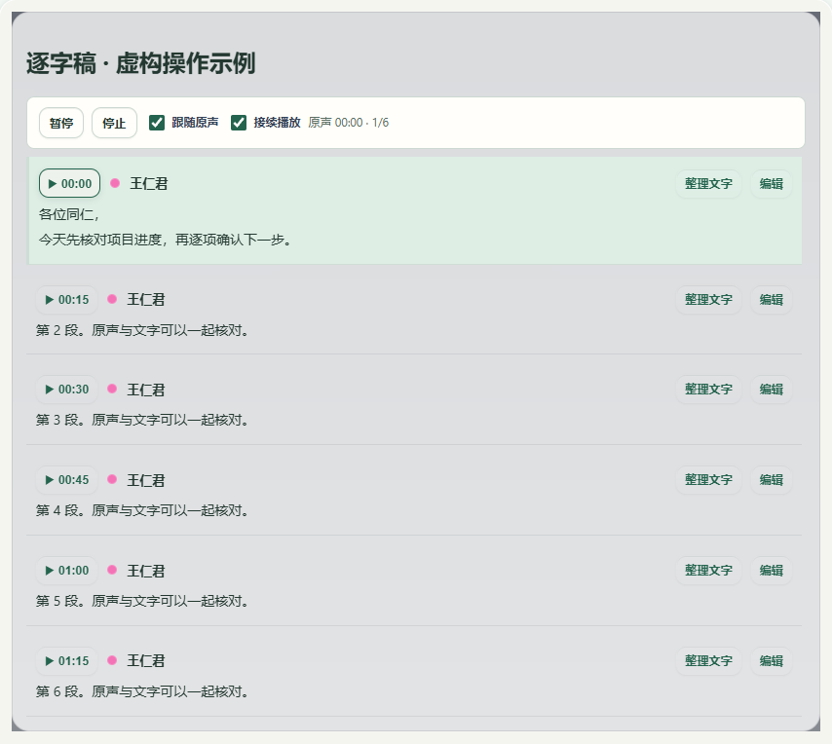The image size is (832, 744).
Task: Pause playback with the 暂停 button
Action: (61, 123)
